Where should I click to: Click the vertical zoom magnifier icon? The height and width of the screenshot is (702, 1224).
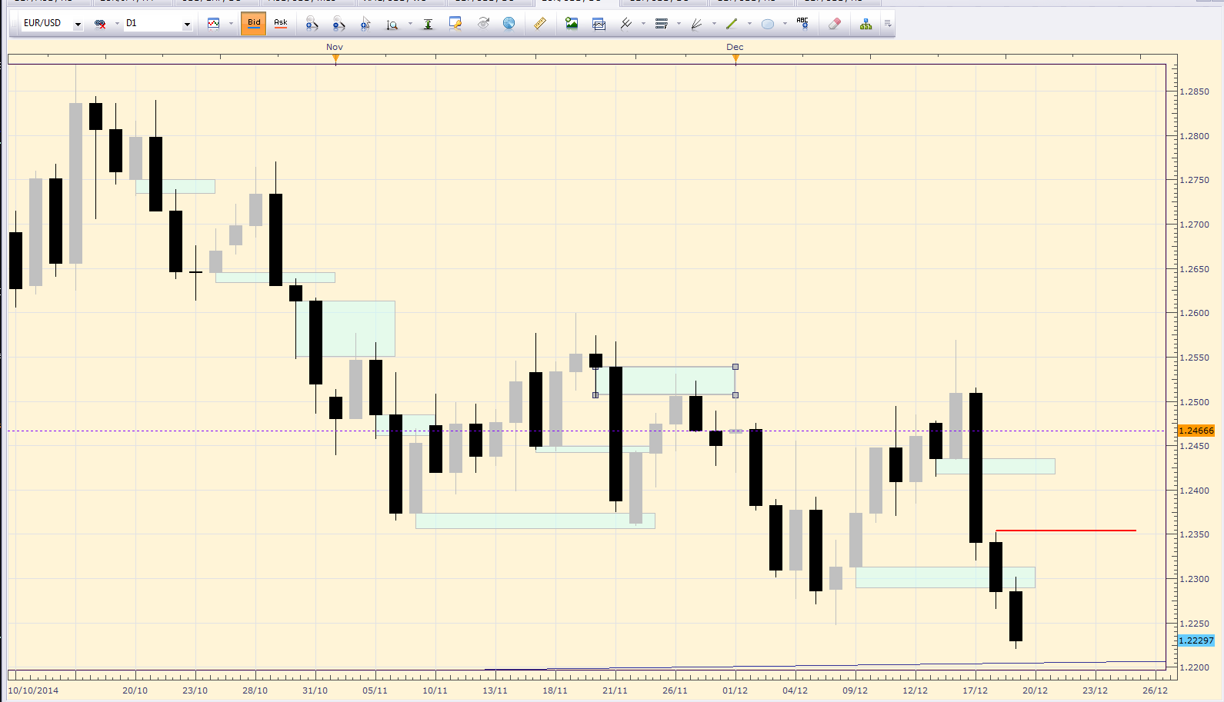[x=392, y=24]
